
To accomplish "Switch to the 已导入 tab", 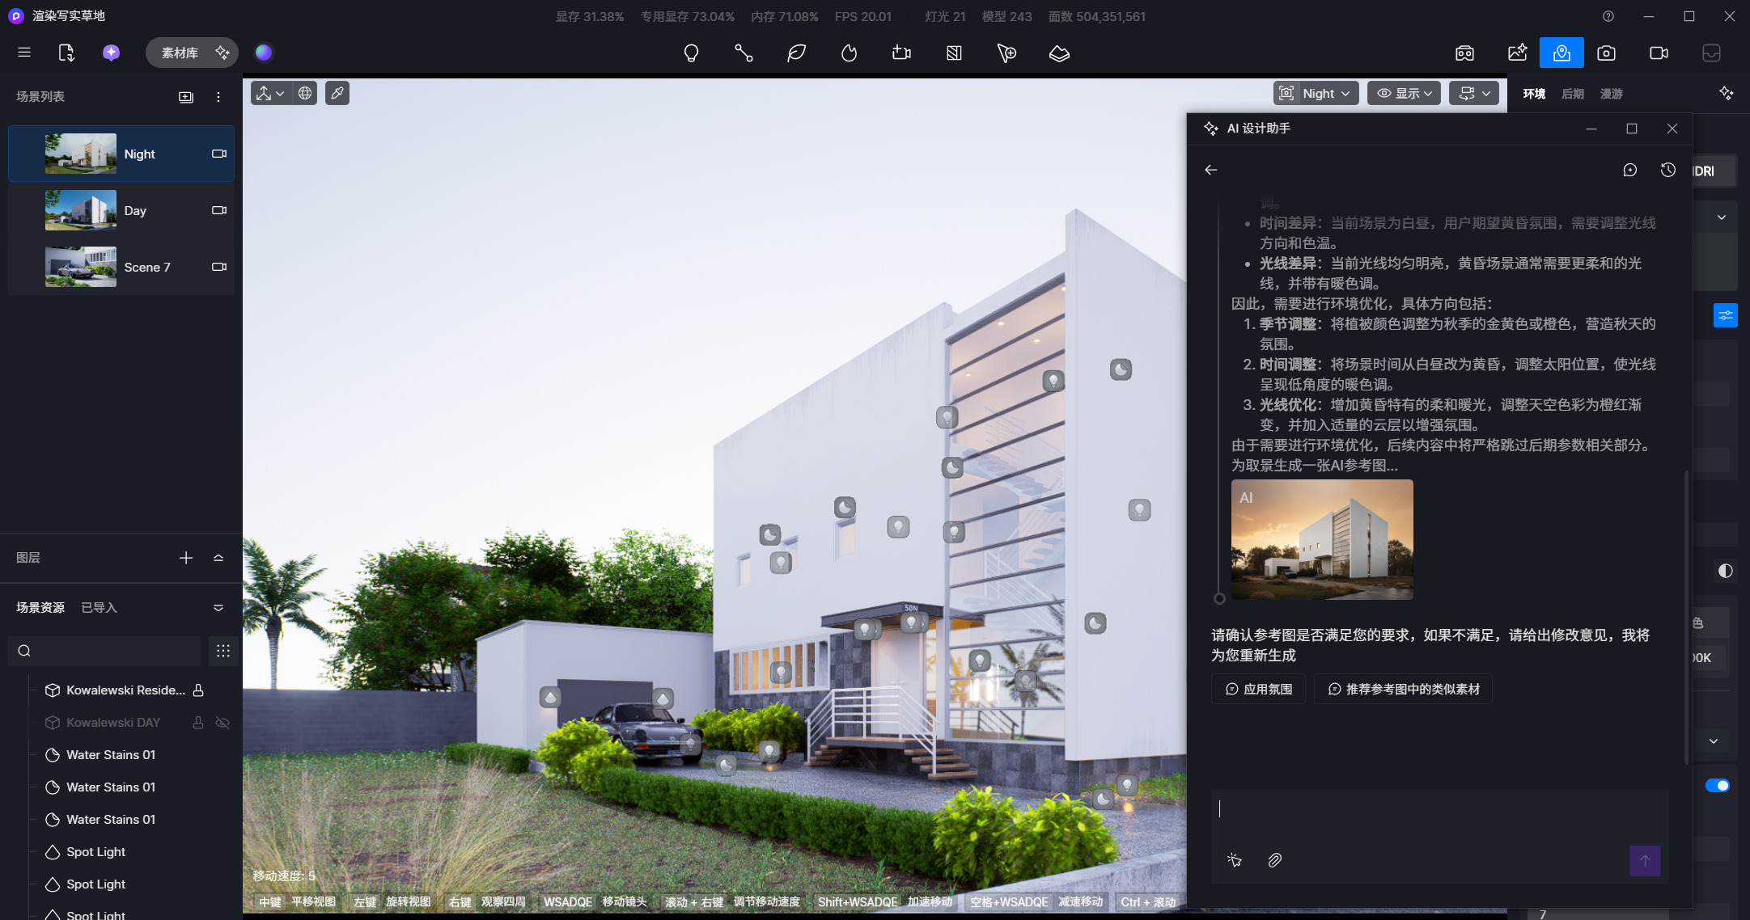I will 99,608.
